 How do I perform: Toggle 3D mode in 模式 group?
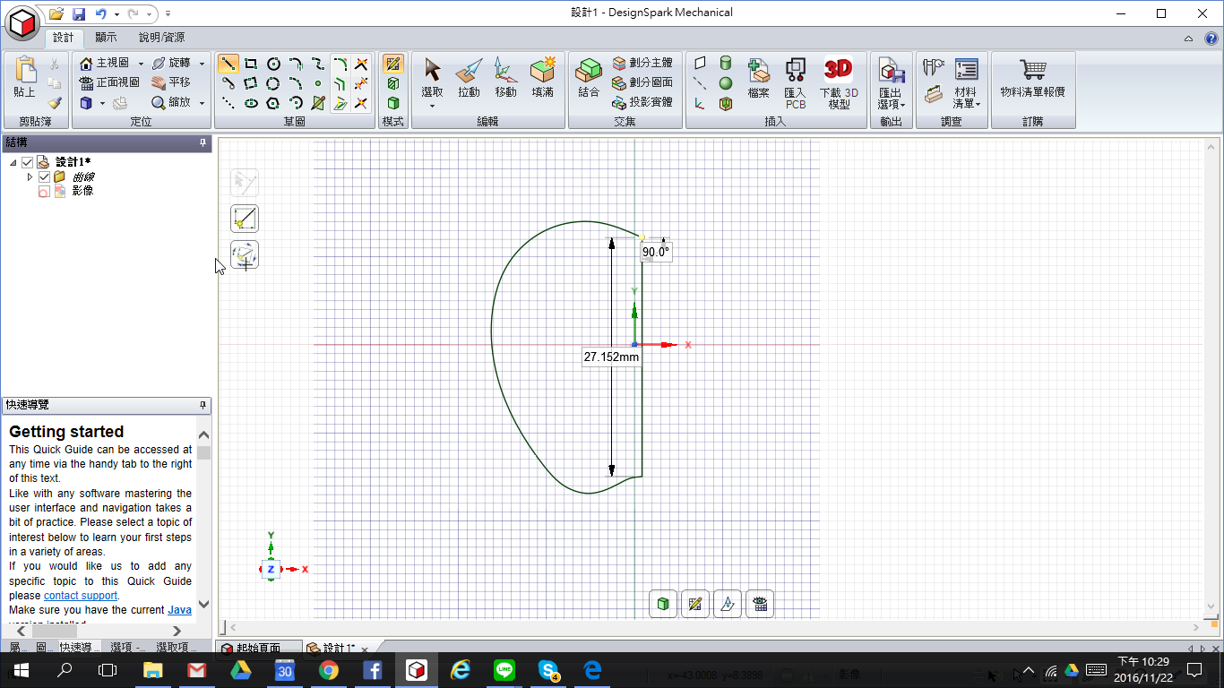[x=392, y=103]
